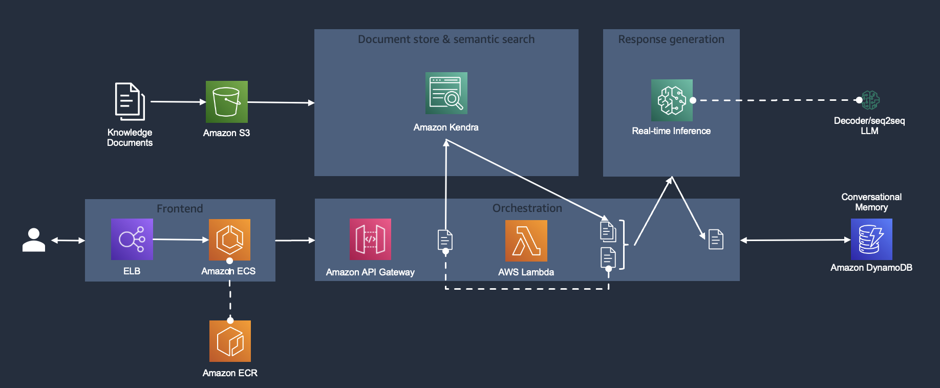This screenshot has height=388, width=940.
Task: Select the Document store & semantic search heading
Action: coord(446,39)
